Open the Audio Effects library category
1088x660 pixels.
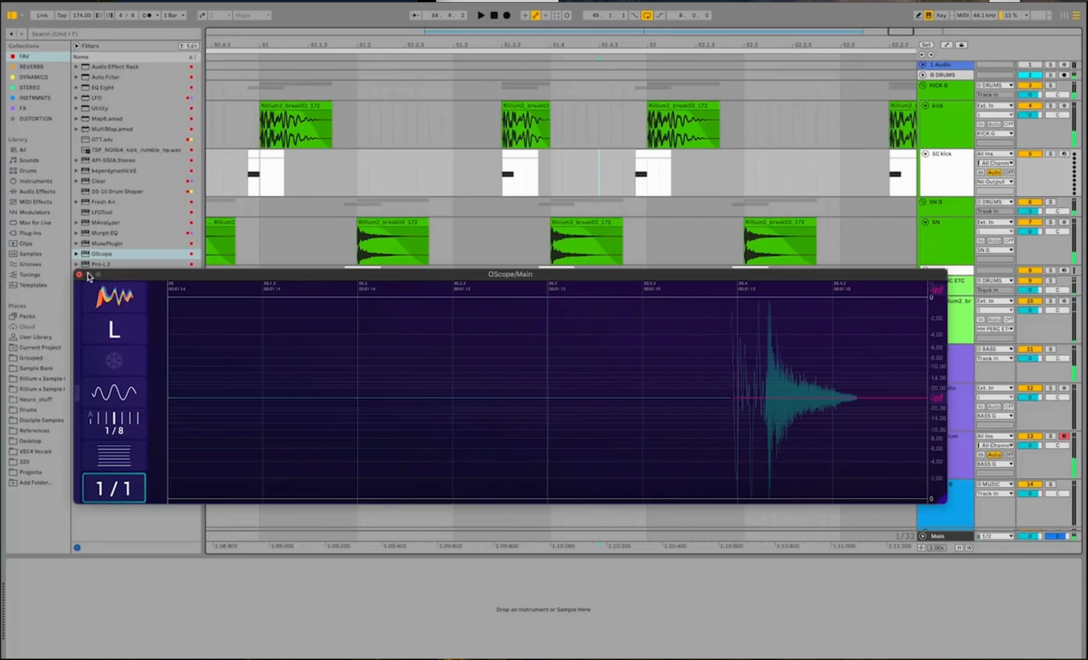coord(38,192)
